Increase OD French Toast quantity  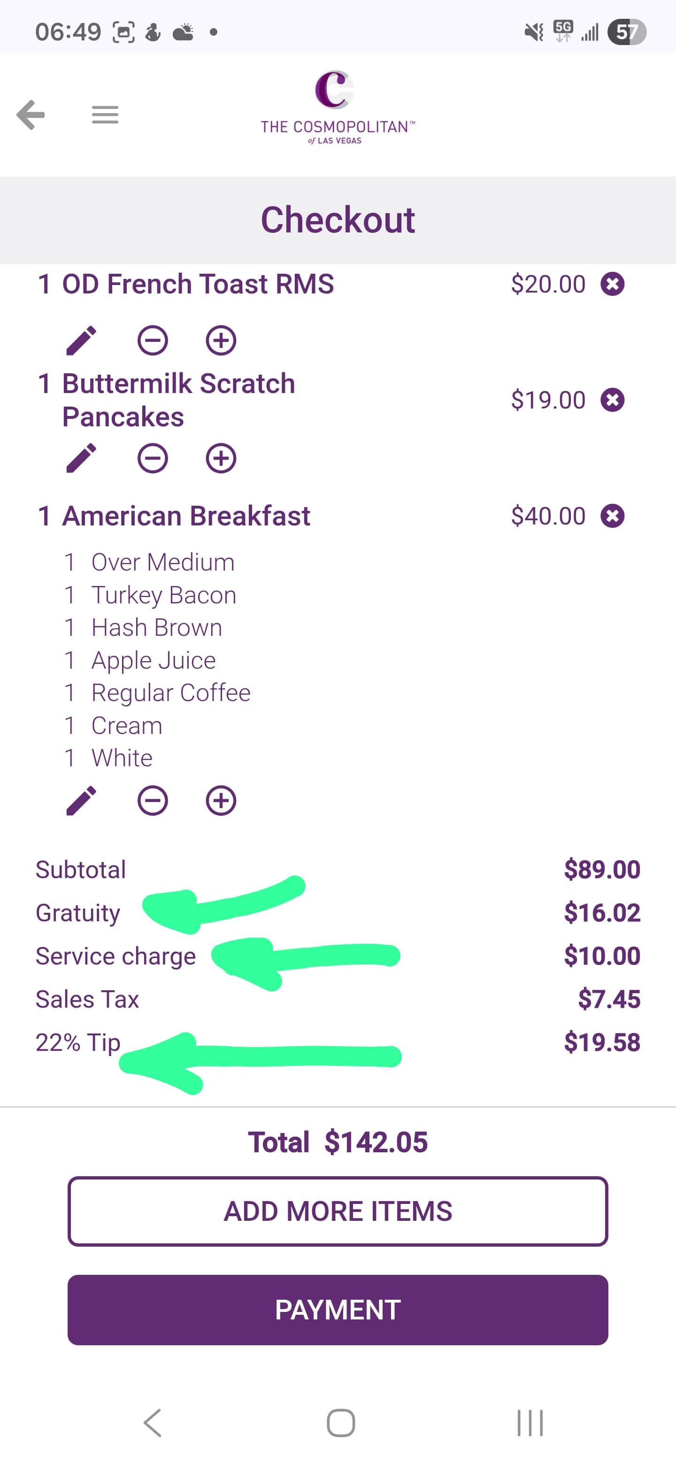pos(221,340)
